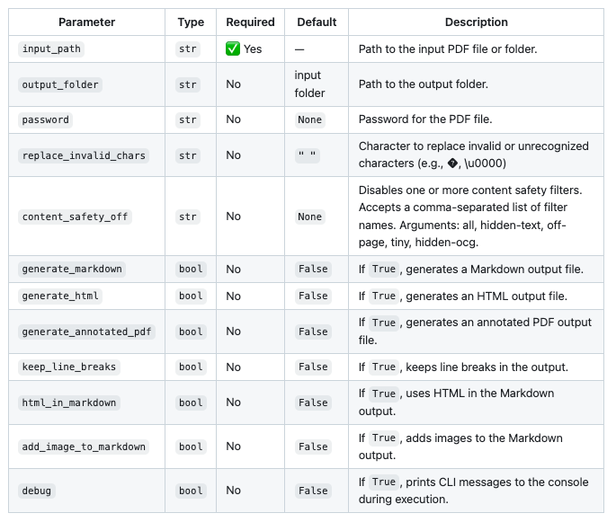Click the generate_markdown parameter label
Image resolution: width=616 pixels, height=522 pixels.
pos(72,269)
